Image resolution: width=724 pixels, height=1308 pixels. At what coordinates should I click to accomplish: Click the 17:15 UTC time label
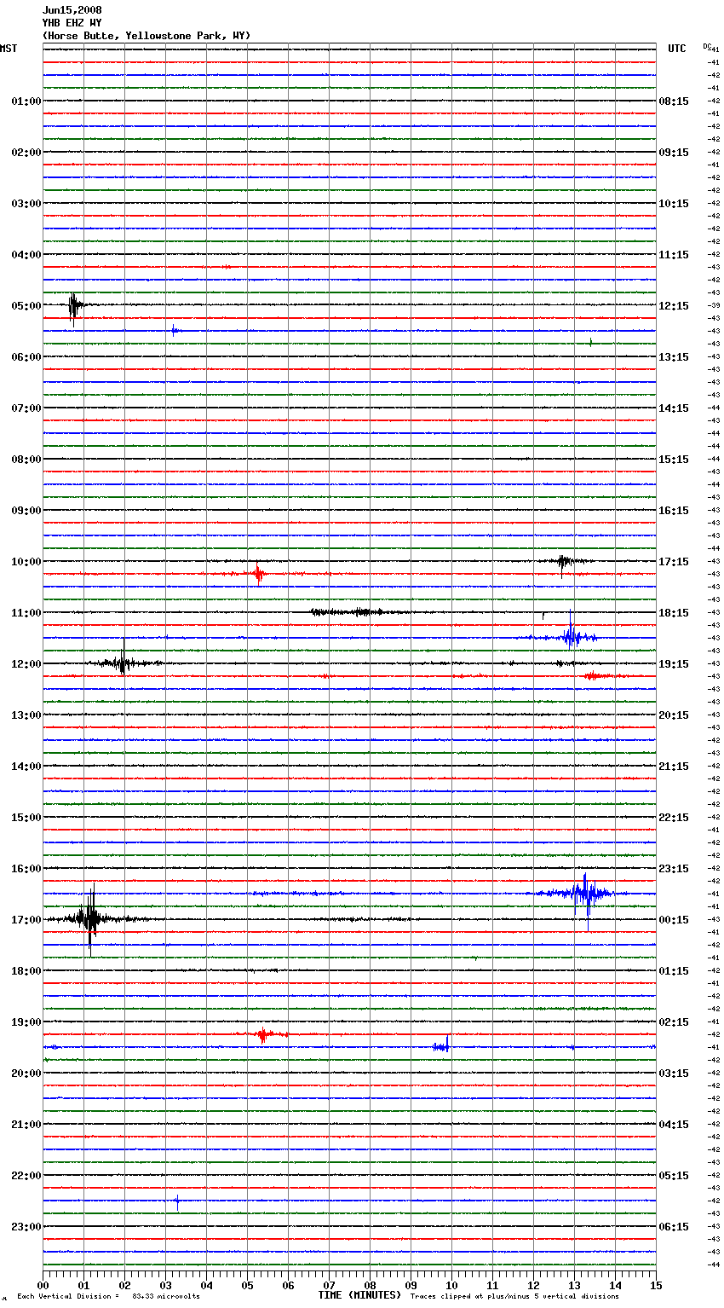tap(674, 562)
